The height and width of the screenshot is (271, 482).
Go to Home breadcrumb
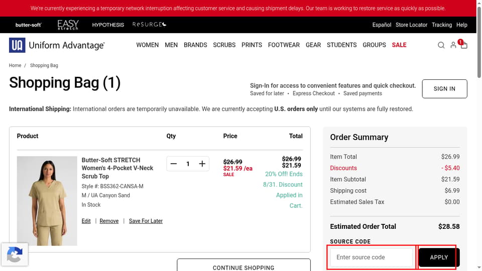(x=15, y=65)
